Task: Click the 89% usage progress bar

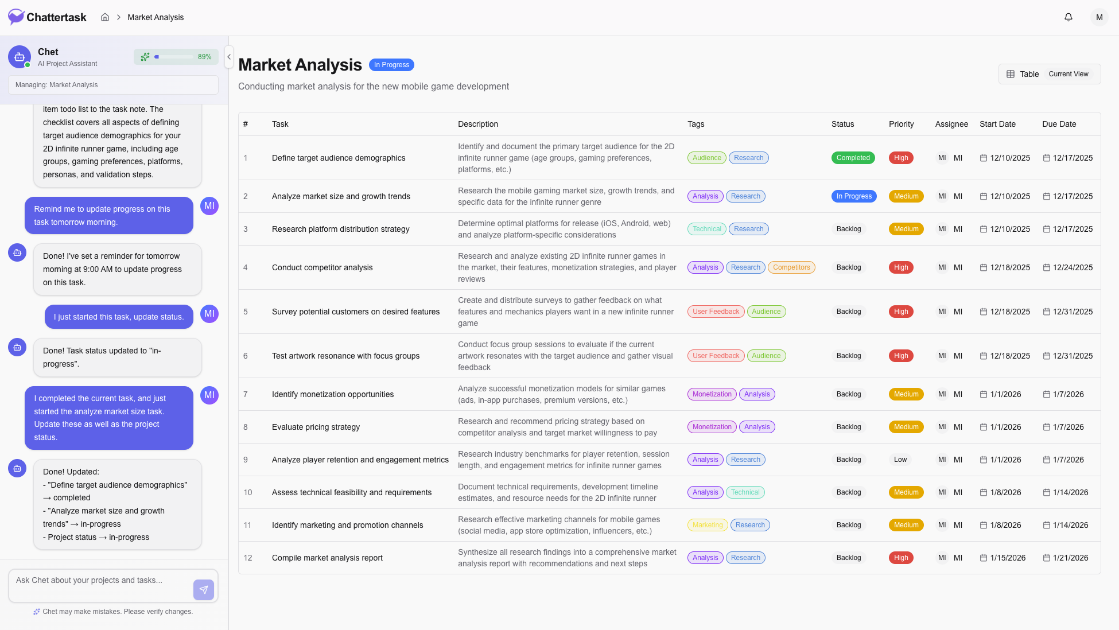Action: pyautogui.click(x=175, y=57)
